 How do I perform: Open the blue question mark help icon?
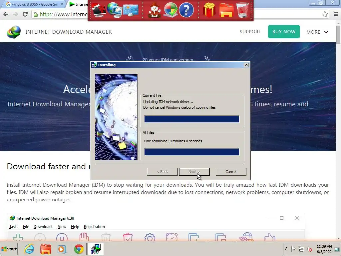click(186, 10)
